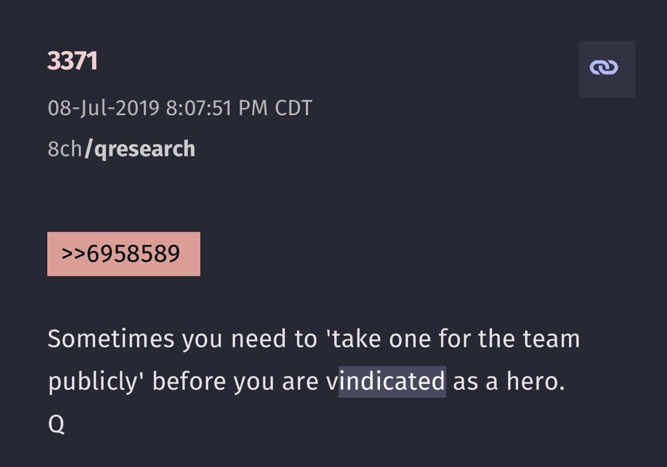Follow the >>6958589 reply reference
This screenshot has width=667, height=467.
123,254
